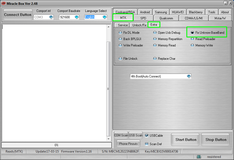Click the S/N: MBCM120223NB062F status entry
The image size is (234, 160).
coord(120,152)
